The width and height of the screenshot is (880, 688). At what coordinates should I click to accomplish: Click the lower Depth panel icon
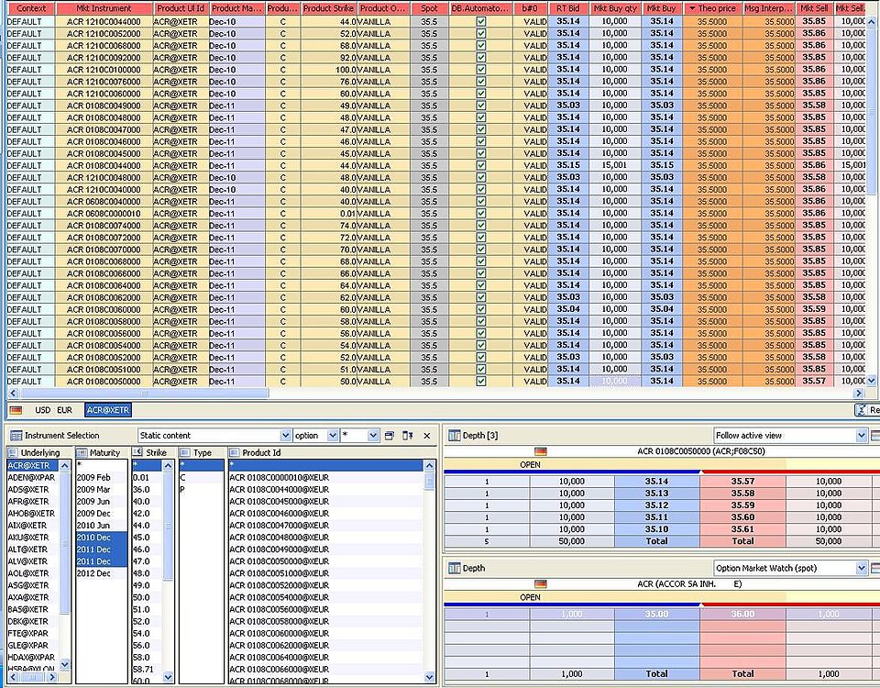pyautogui.click(x=454, y=570)
